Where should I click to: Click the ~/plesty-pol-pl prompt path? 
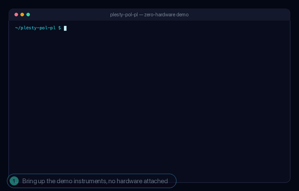coord(35,28)
